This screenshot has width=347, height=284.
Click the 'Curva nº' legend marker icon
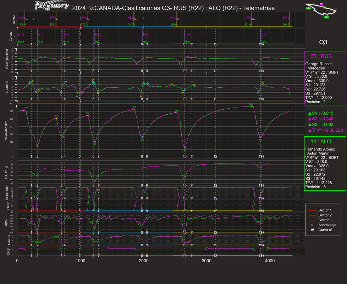click(x=312, y=230)
